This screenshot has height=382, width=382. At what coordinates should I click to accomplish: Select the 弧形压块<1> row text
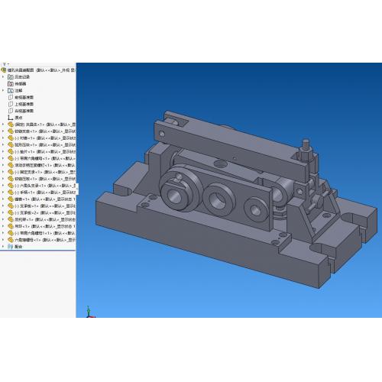tap(45, 145)
